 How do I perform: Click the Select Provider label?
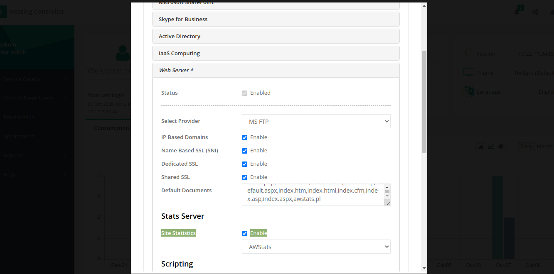click(x=181, y=121)
